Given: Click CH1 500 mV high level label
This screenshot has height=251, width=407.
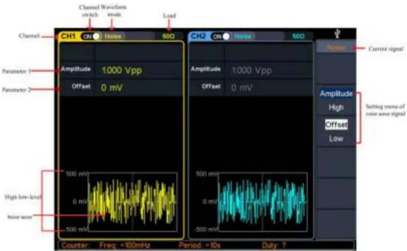Looking at the screenshot, I should tap(77, 174).
